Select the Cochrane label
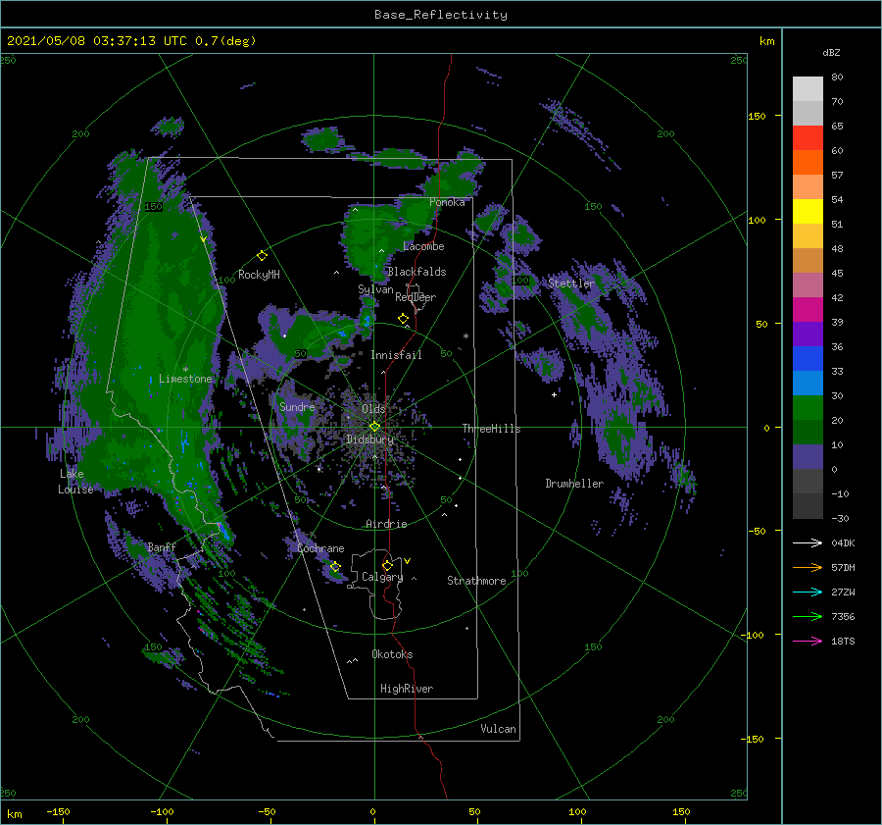882x825 pixels. [320, 548]
